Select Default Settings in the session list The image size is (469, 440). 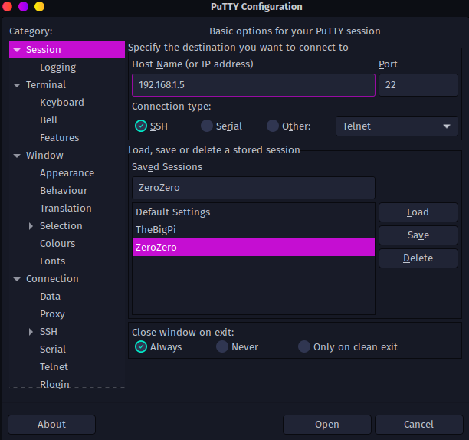pyautogui.click(x=254, y=212)
